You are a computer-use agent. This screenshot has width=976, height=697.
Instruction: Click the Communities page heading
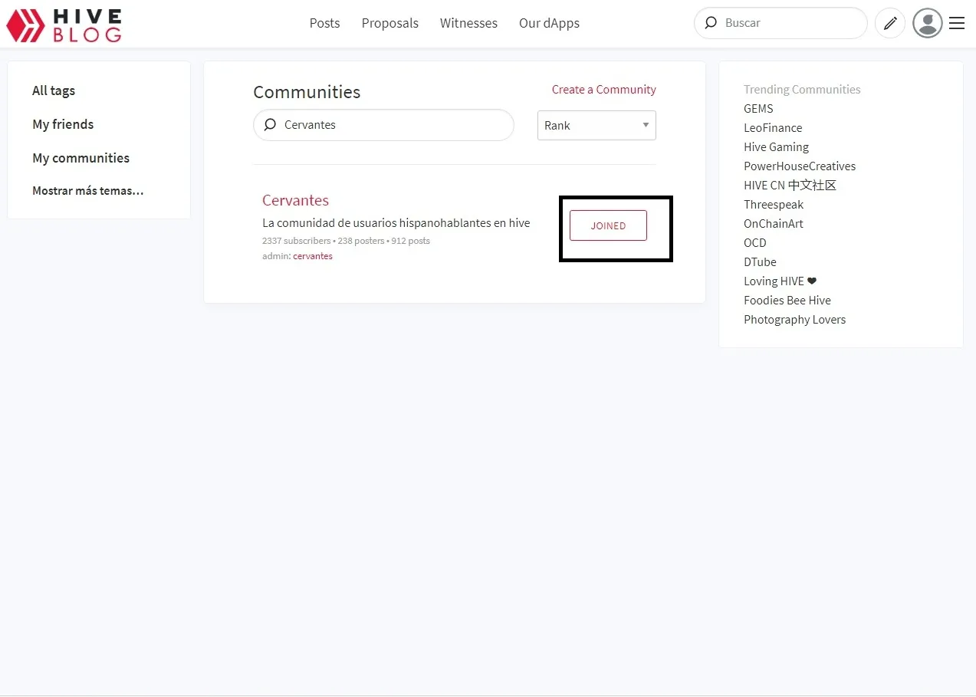[x=307, y=92]
